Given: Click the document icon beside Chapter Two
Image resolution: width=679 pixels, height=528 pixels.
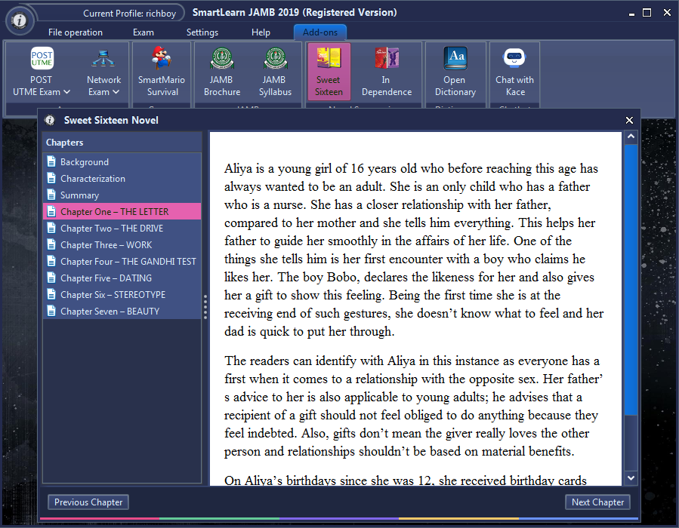Looking at the screenshot, I should [51, 228].
